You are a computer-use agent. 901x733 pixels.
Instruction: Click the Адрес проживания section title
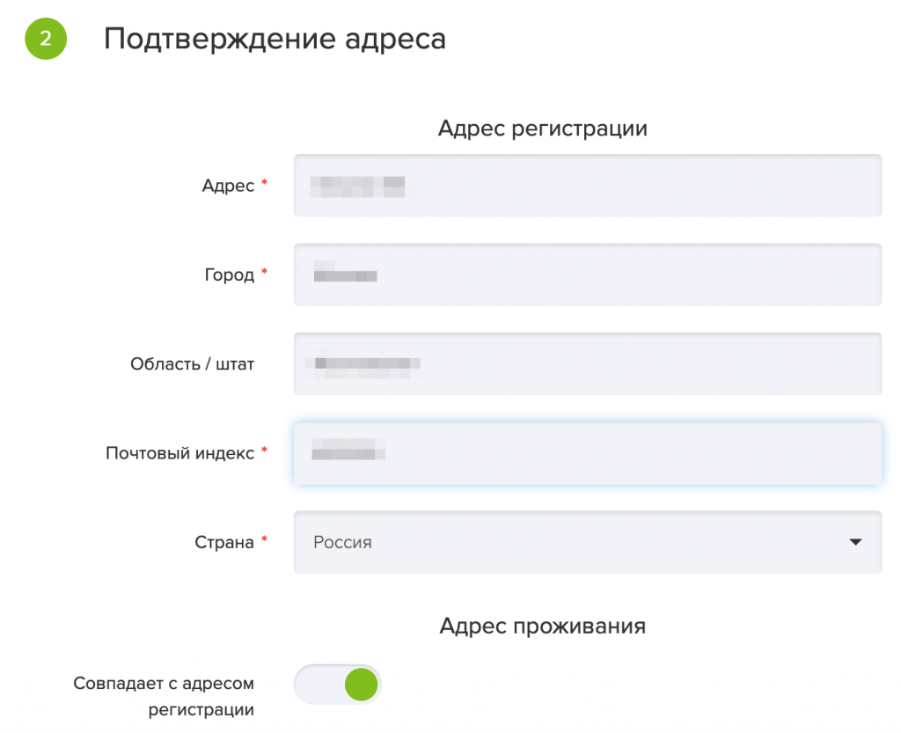pyautogui.click(x=542, y=626)
